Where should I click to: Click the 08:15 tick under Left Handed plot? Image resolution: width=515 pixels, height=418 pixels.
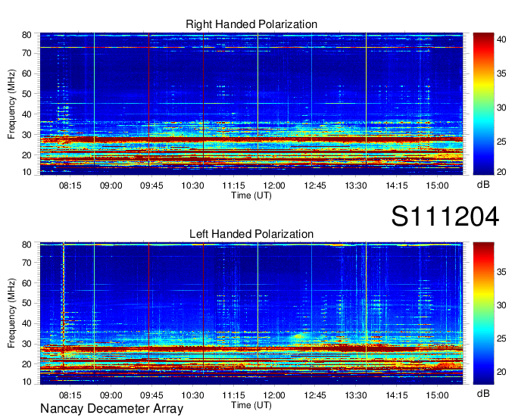pyautogui.click(x=70, y=395)
